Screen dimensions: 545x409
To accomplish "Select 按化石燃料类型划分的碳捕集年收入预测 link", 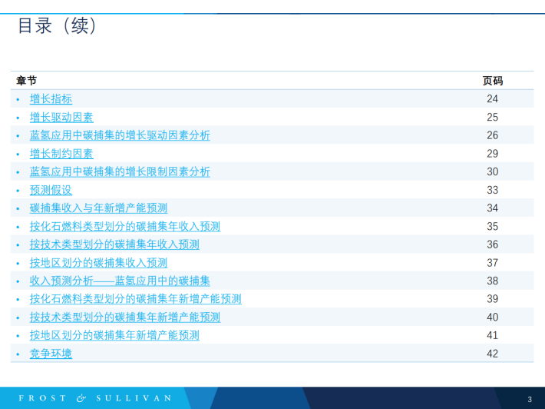I will click(x=125, y=227).
